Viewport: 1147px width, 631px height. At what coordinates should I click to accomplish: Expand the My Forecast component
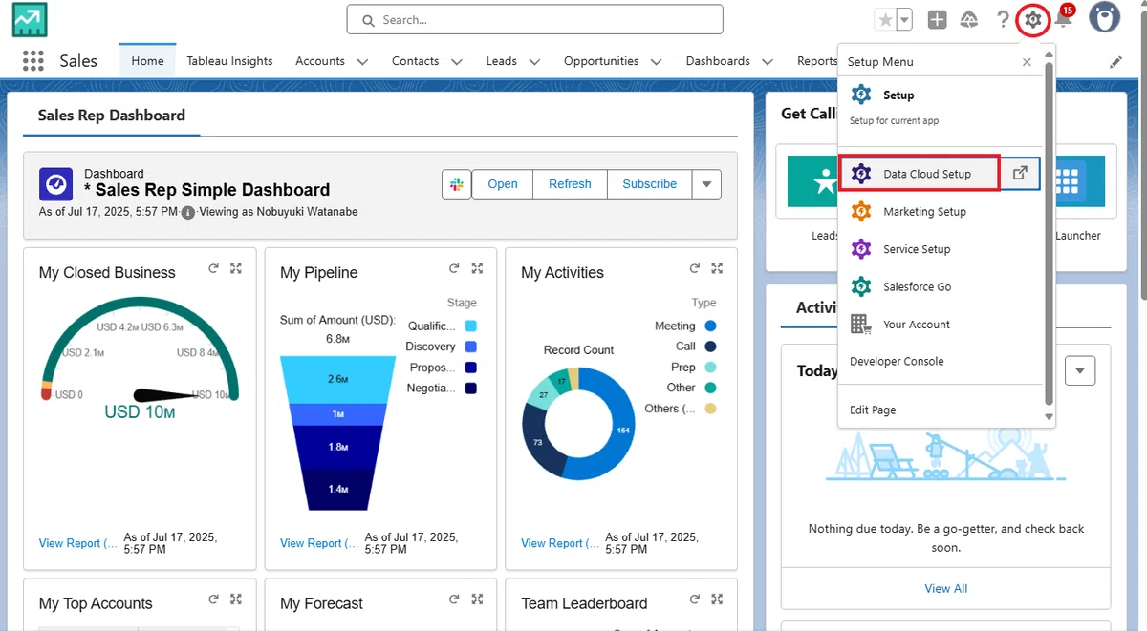click(x=477, y=599)
